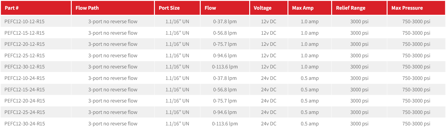446x129 pixels.
Task: Click the Max Pressure column header
Action: click(407, 8)
